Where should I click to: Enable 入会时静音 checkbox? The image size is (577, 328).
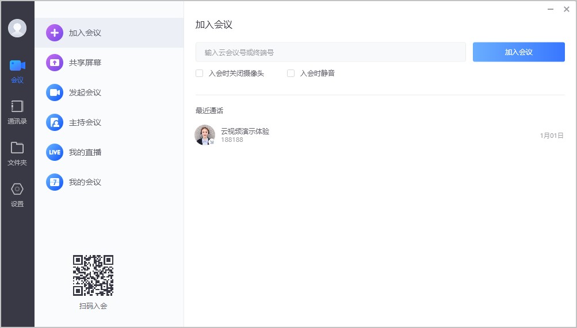(x=291, y=73)
